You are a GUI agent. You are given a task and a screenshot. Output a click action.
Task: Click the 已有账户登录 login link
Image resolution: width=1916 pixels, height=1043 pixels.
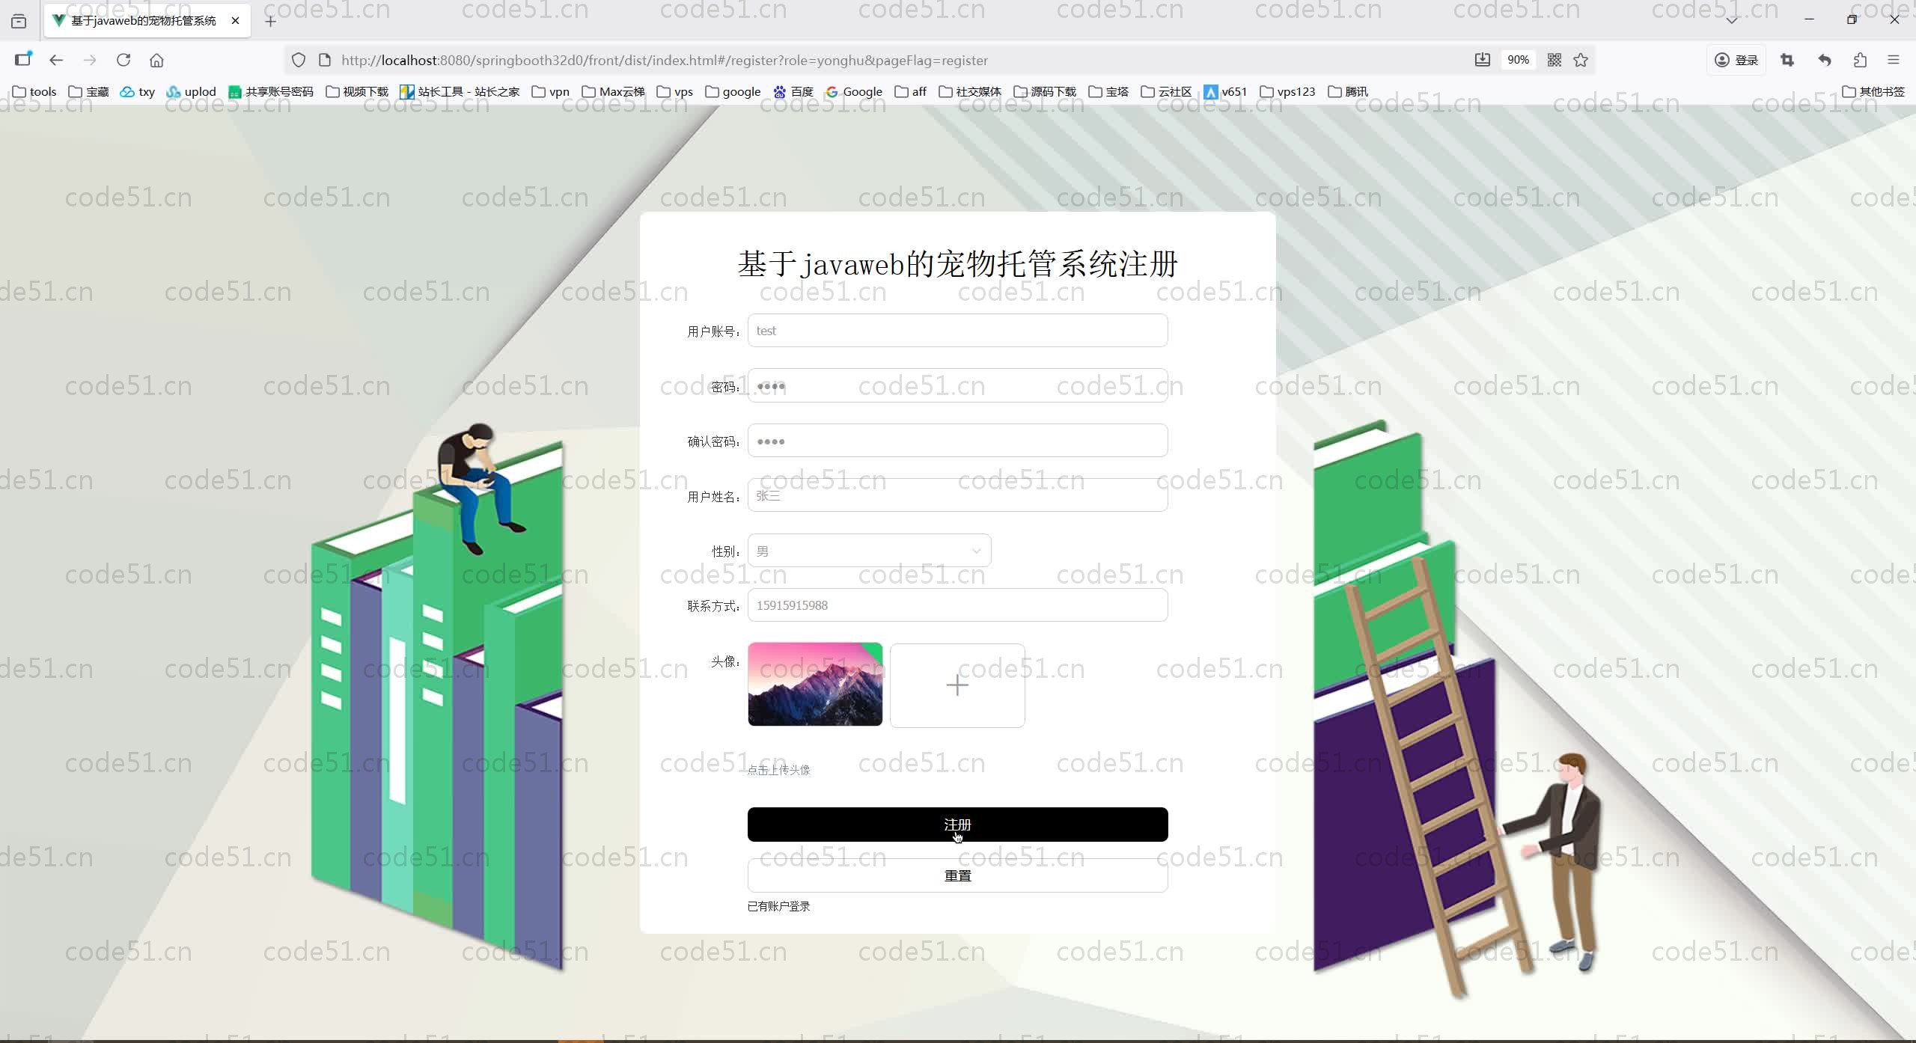778,906
